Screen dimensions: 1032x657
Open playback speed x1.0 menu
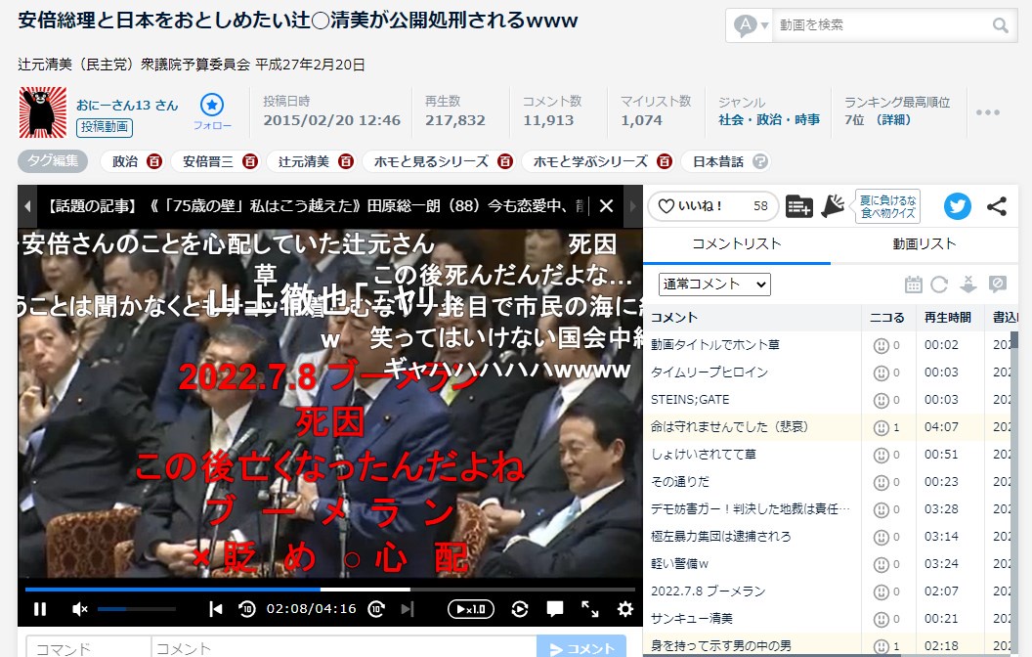coord(471,609)
